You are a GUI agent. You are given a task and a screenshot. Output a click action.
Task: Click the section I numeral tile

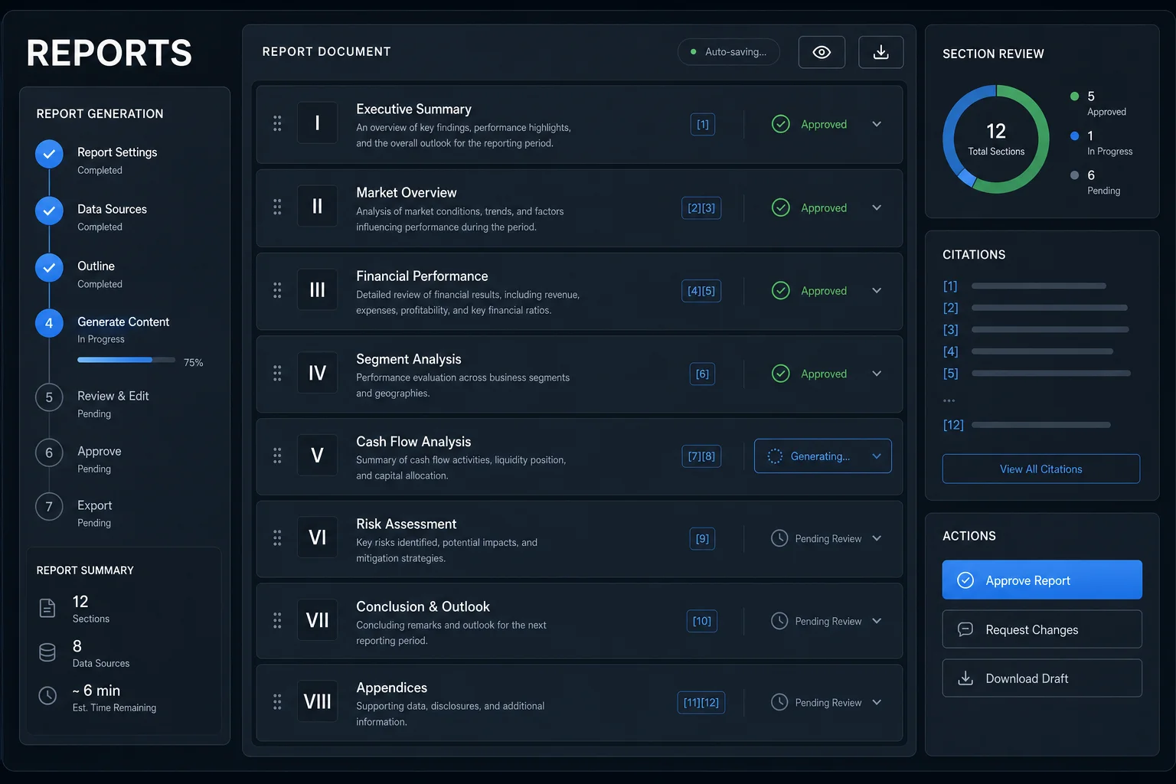coord(318,123)
